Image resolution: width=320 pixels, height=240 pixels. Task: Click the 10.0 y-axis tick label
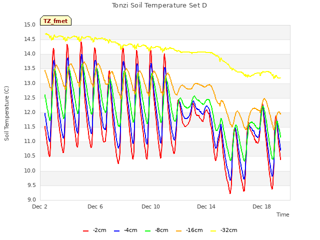pos(30,170)
